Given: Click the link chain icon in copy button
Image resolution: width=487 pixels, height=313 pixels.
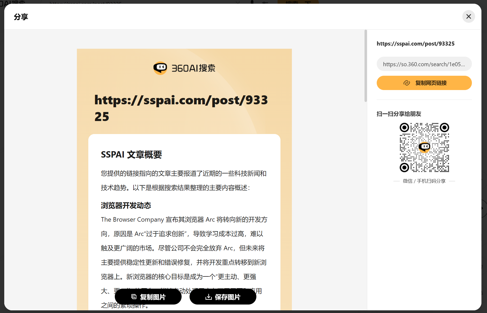Looking at the screenshot, I should tap(406, 83).
